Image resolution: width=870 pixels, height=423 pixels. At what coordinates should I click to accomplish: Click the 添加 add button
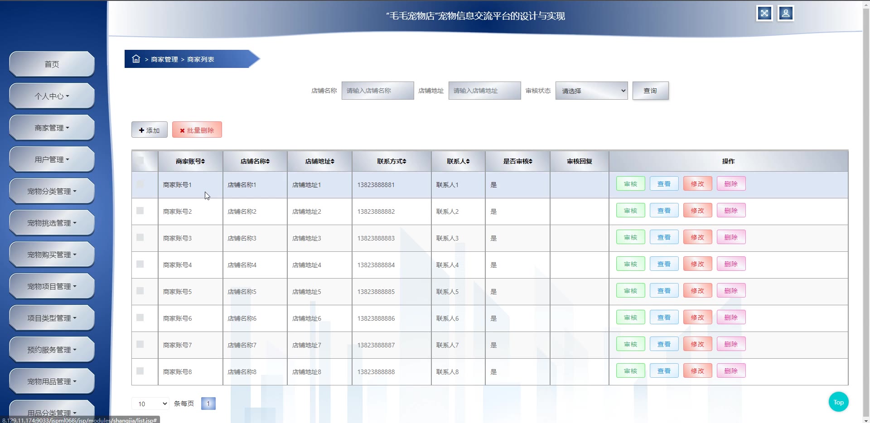click(x=150, y=130)
